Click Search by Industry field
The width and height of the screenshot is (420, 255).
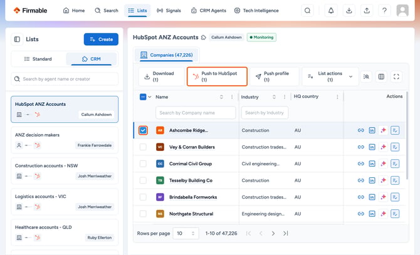point(265,113)
